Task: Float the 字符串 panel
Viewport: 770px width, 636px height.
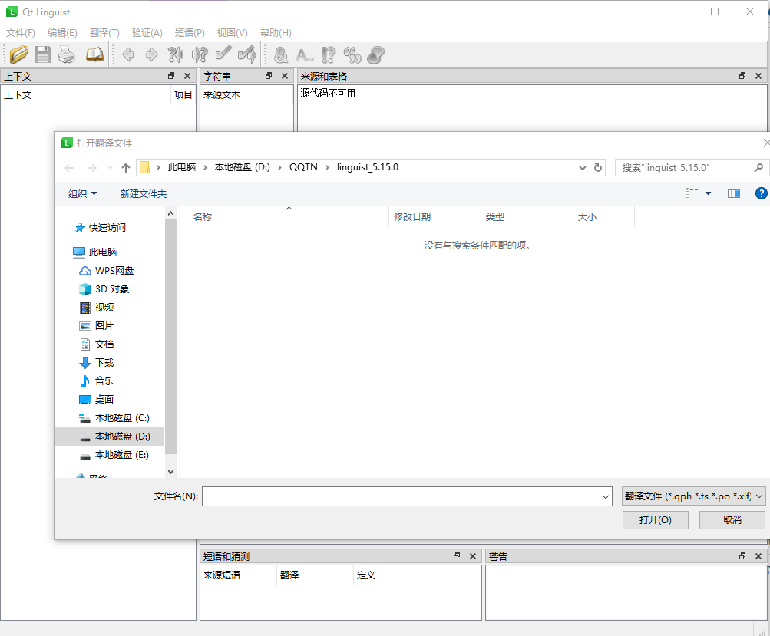Action: (x=269, y=76)
